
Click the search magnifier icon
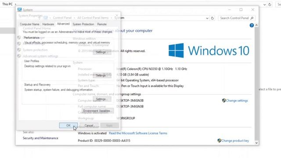click(x=252, y=18)
